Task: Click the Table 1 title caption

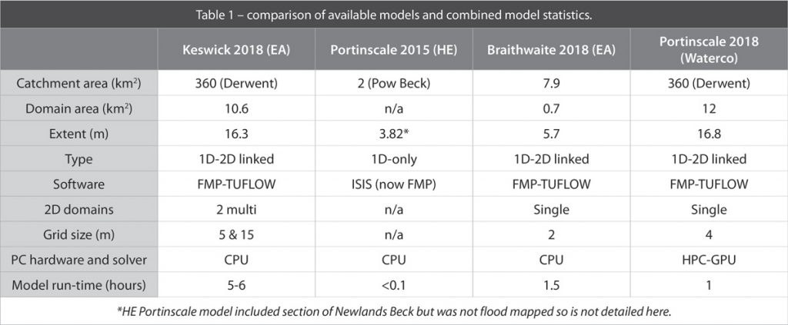Action: click(x=394, y=13)
